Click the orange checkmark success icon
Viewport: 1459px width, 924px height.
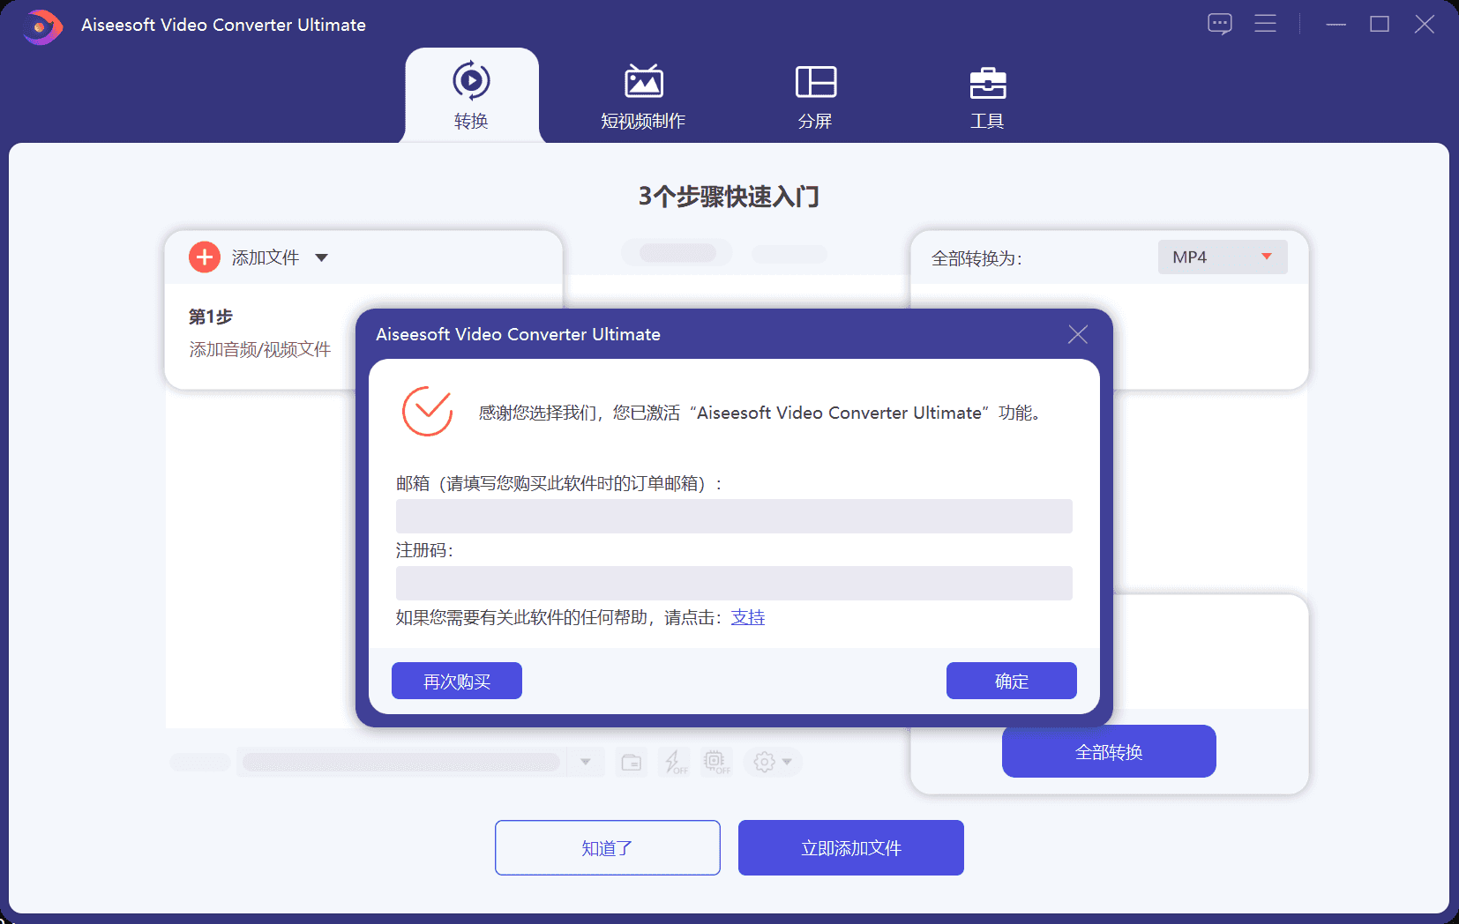428,411
